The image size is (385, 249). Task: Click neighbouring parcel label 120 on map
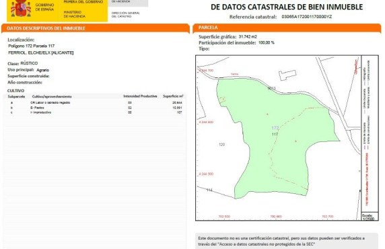pos(221,145)
